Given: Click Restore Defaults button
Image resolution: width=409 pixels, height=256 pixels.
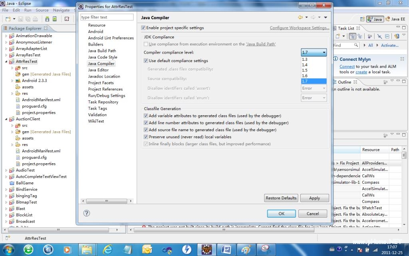Looking at the screenshot, I should coord(281,198).
